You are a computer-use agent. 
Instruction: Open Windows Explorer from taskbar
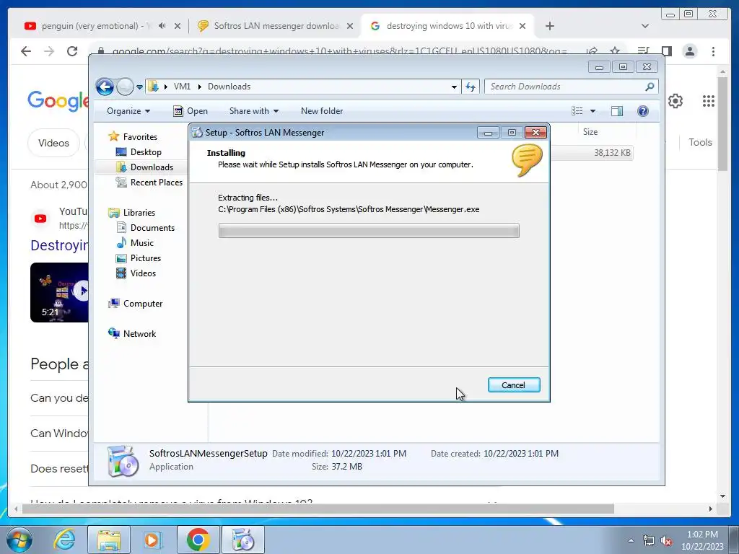coord(109,540)
